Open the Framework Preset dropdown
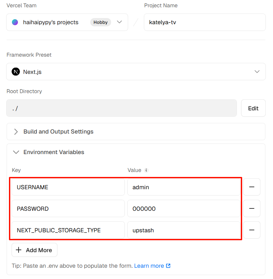 (257, 72)
